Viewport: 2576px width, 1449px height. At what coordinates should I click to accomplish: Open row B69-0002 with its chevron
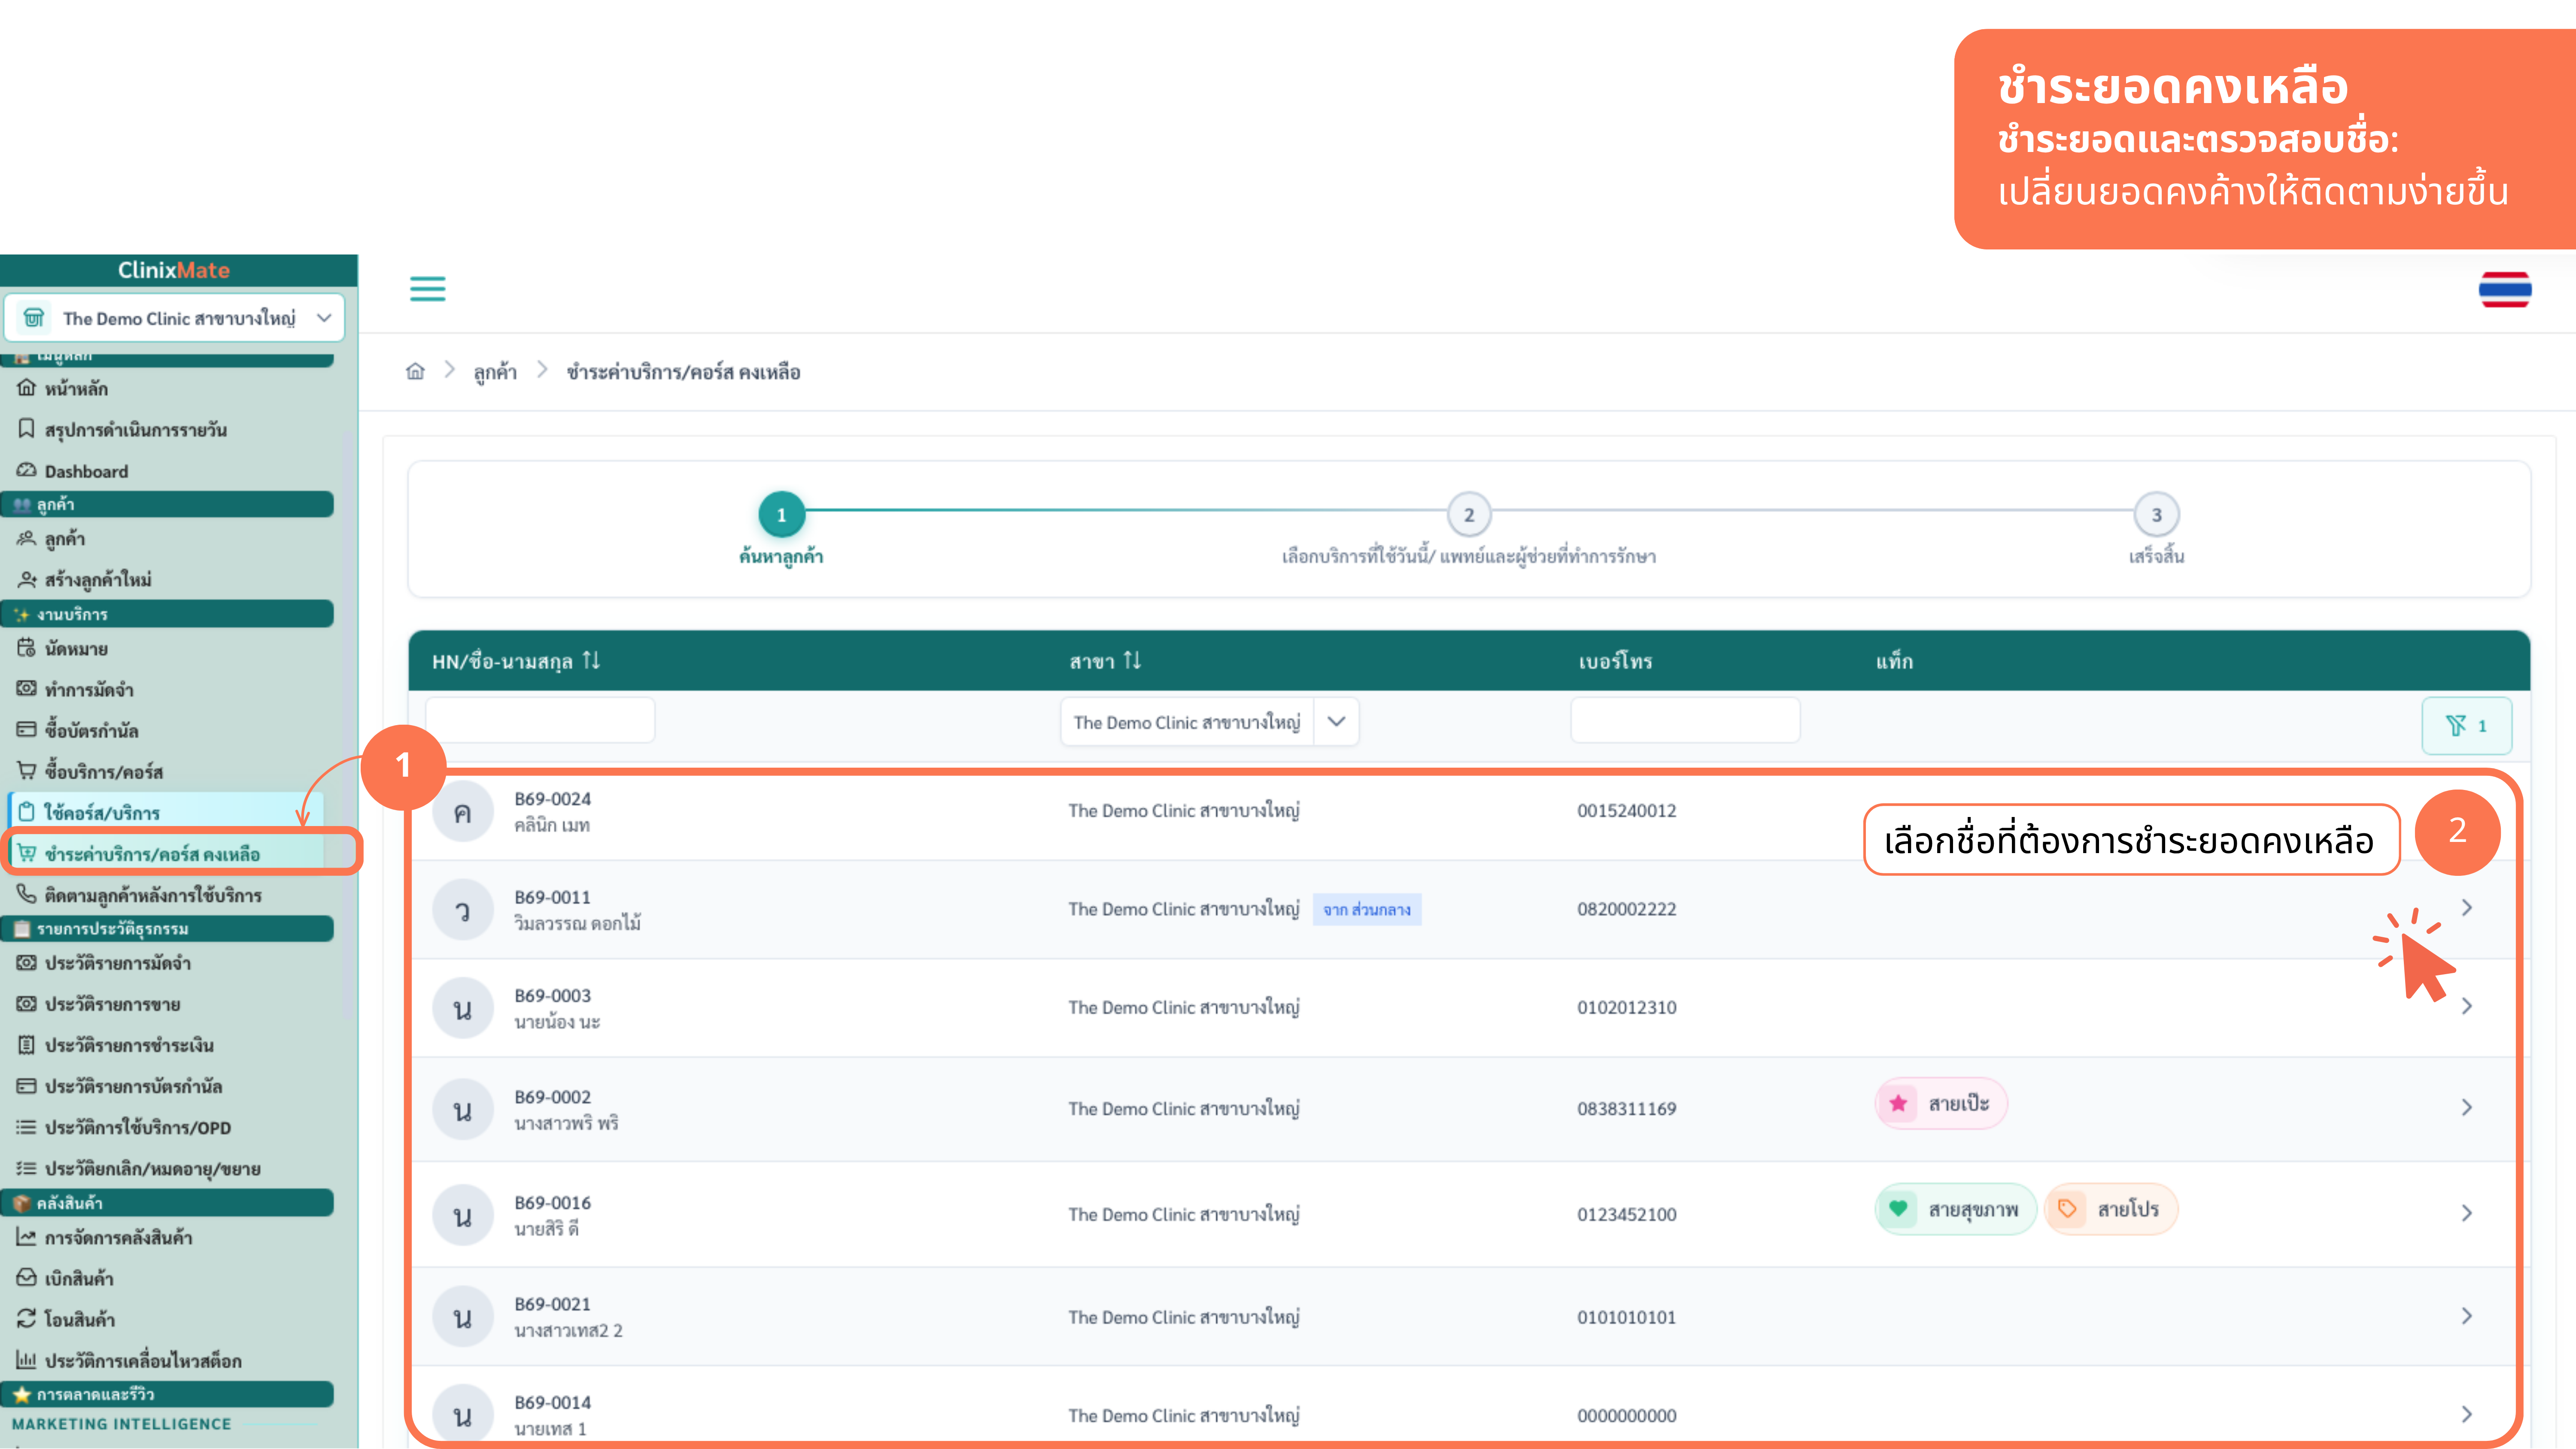pos(2466,1107)
